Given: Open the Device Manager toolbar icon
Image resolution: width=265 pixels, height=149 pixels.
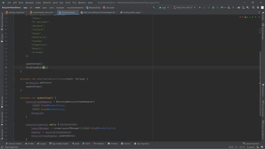Looking at the screenshot, I should (243, 7).
